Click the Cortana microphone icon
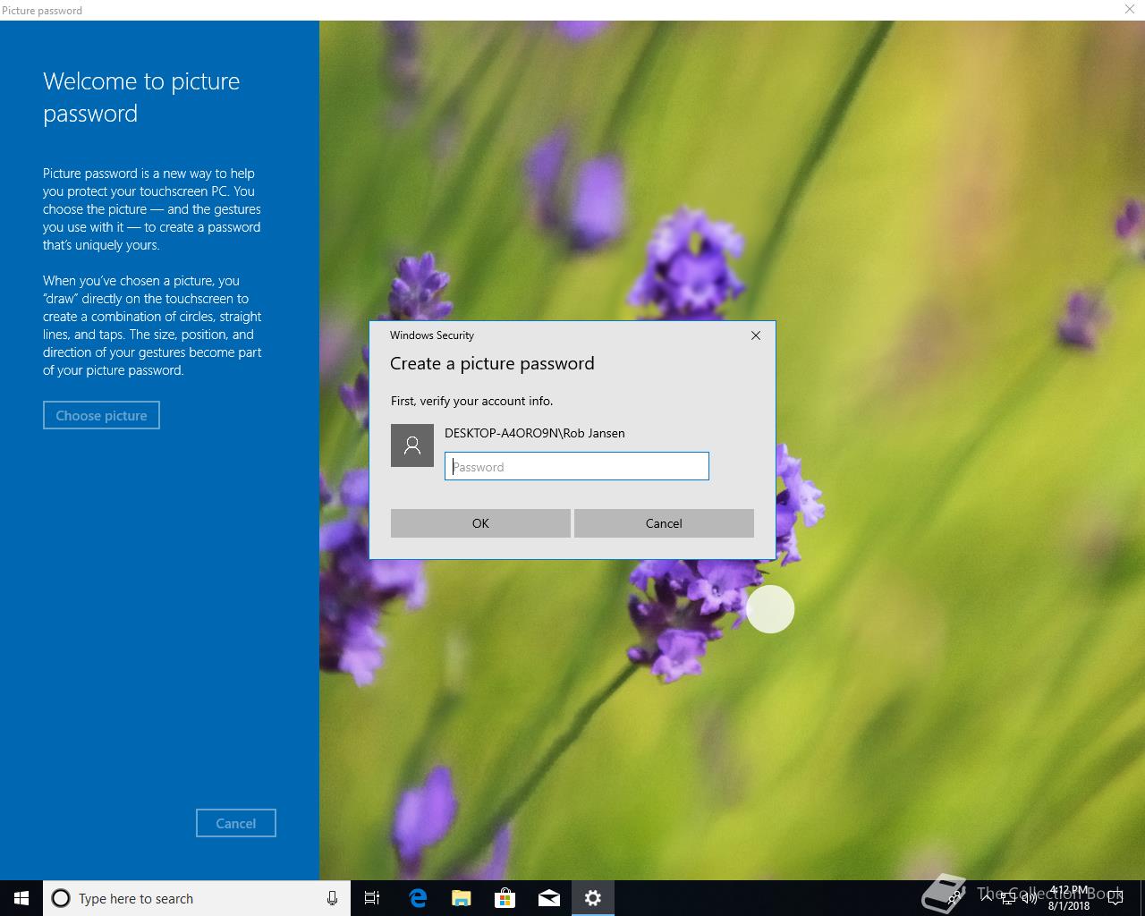Viewport: 1145px width, 916px height. click(x=332, y=898)
